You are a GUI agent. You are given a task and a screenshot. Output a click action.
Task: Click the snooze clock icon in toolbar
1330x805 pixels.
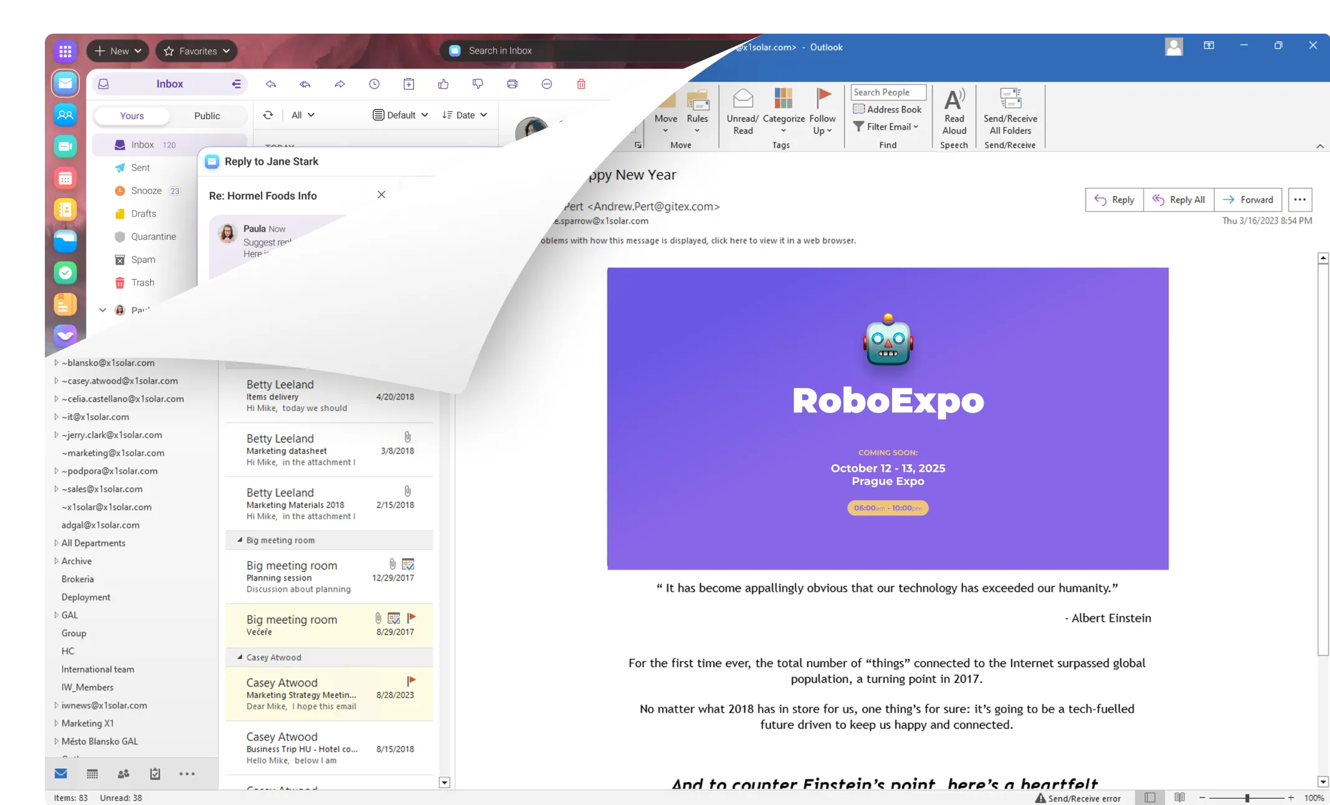[x=374, y=84]
